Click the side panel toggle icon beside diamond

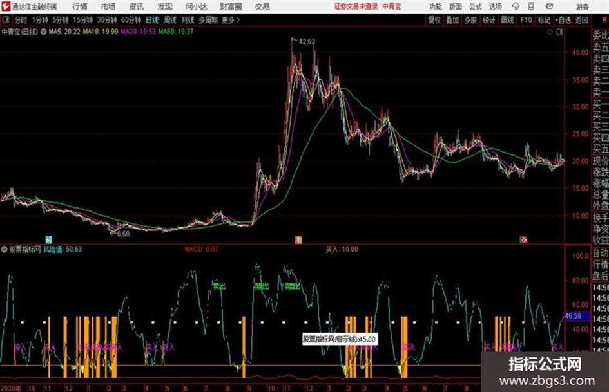[x=559, y=32]
